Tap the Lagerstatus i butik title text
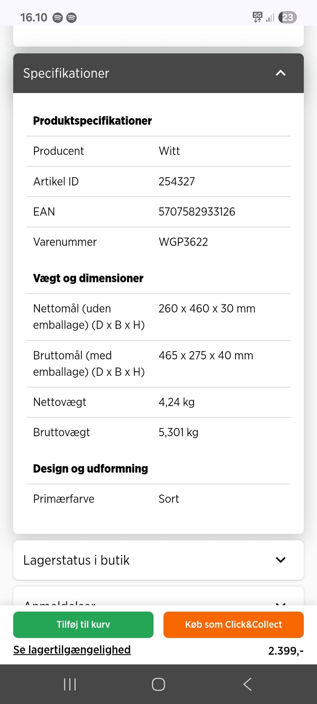This screenshot has width=317, height=704. (x=76, y=560)
